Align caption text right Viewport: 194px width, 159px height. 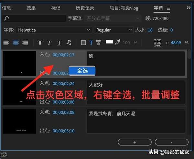tap(25, 43)
